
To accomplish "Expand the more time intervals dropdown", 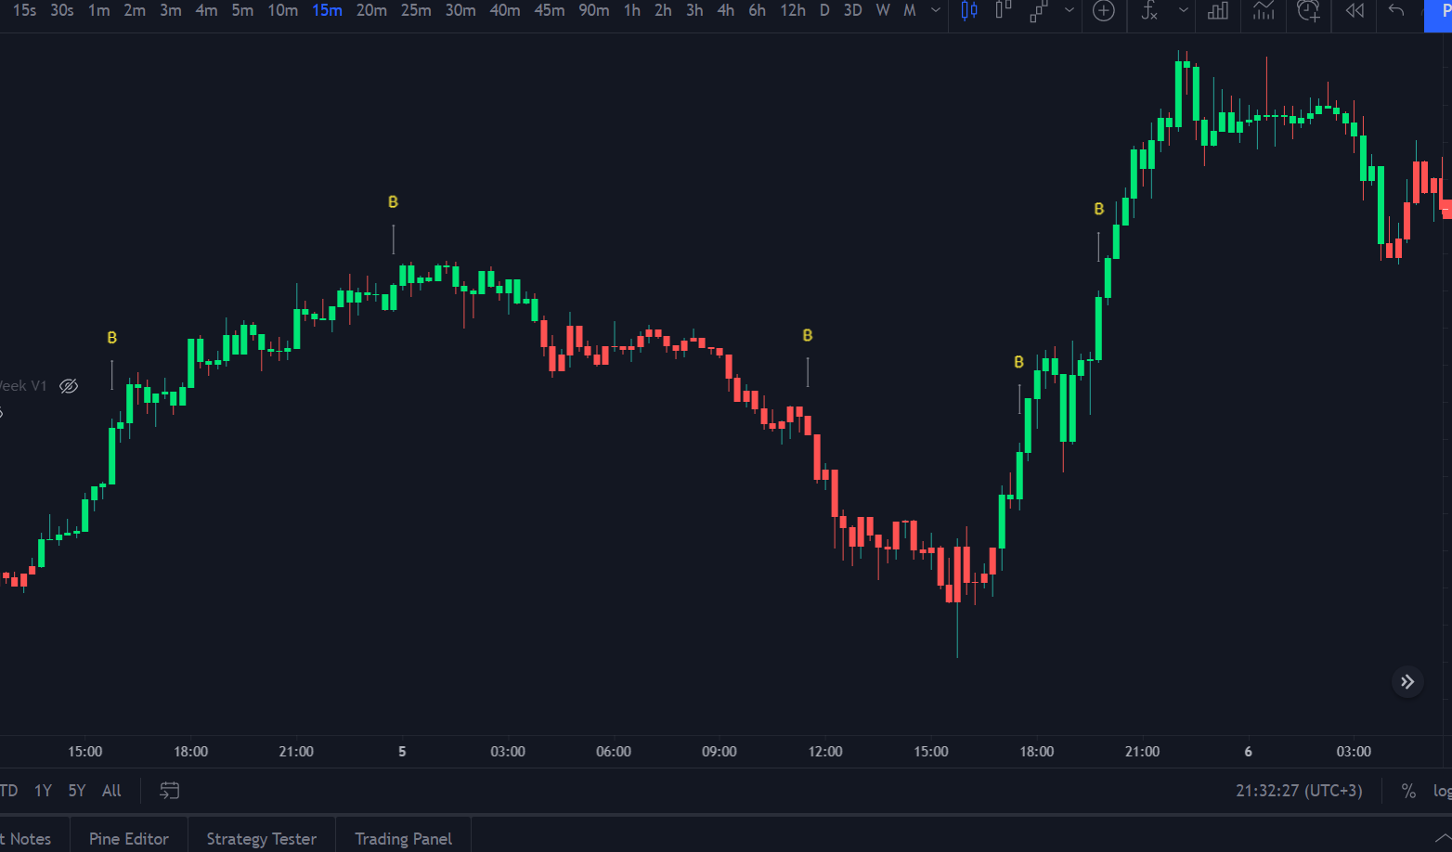I will tap(936, 11).
